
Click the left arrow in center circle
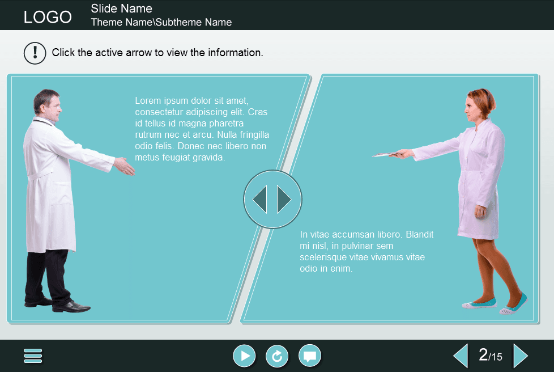point(259,200)
